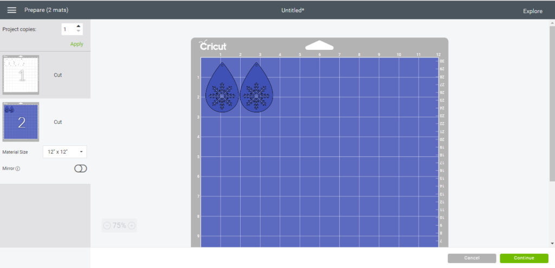
Task: Click the Explore machine selector
Action: 533,11
